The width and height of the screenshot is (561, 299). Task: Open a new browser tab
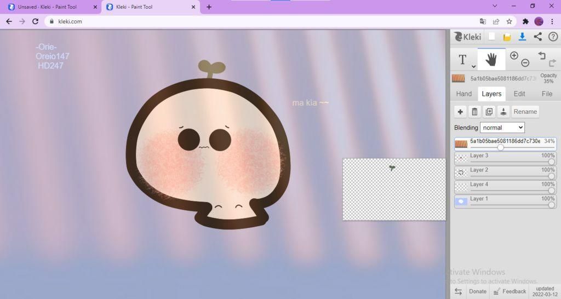pyautogui.click(x=209, y=7)
